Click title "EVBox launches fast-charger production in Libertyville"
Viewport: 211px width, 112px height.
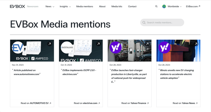click(128, 76)
